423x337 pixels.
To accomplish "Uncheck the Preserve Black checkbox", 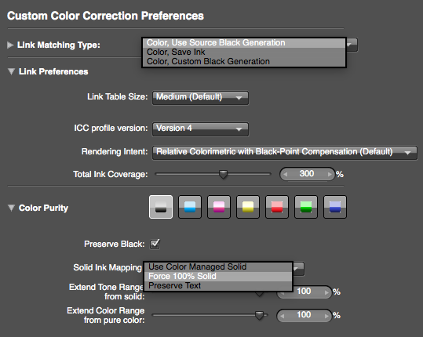I will [155, 244].
